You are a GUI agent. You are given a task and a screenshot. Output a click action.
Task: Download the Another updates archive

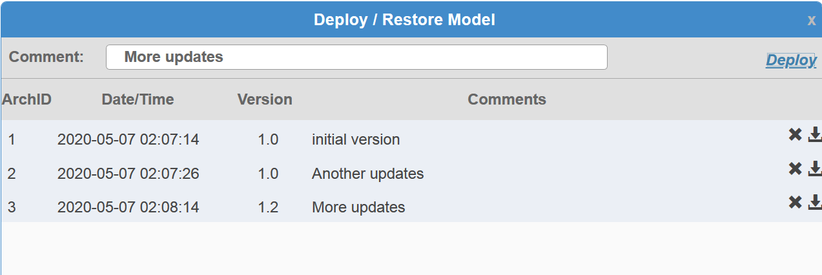(815, 168)
